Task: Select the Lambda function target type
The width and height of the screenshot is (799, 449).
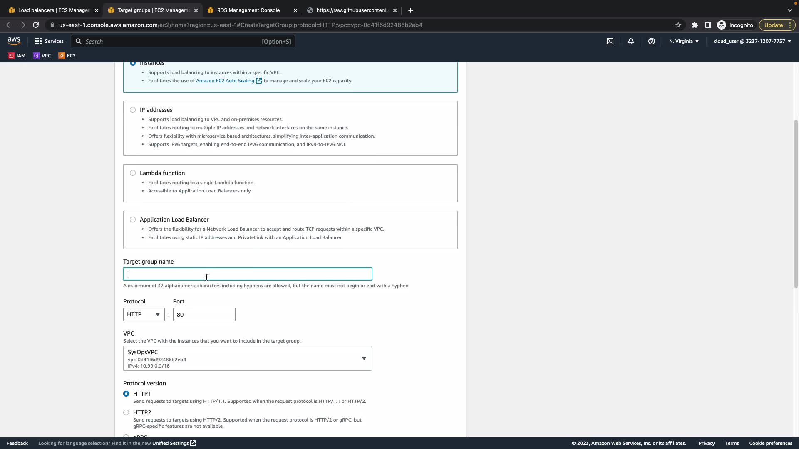Action: [x=133, y=173]
